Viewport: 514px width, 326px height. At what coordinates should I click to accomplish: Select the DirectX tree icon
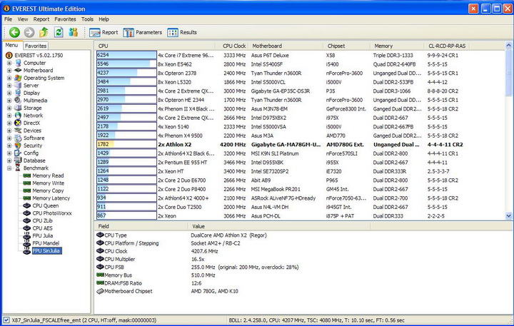click(19, 123)
